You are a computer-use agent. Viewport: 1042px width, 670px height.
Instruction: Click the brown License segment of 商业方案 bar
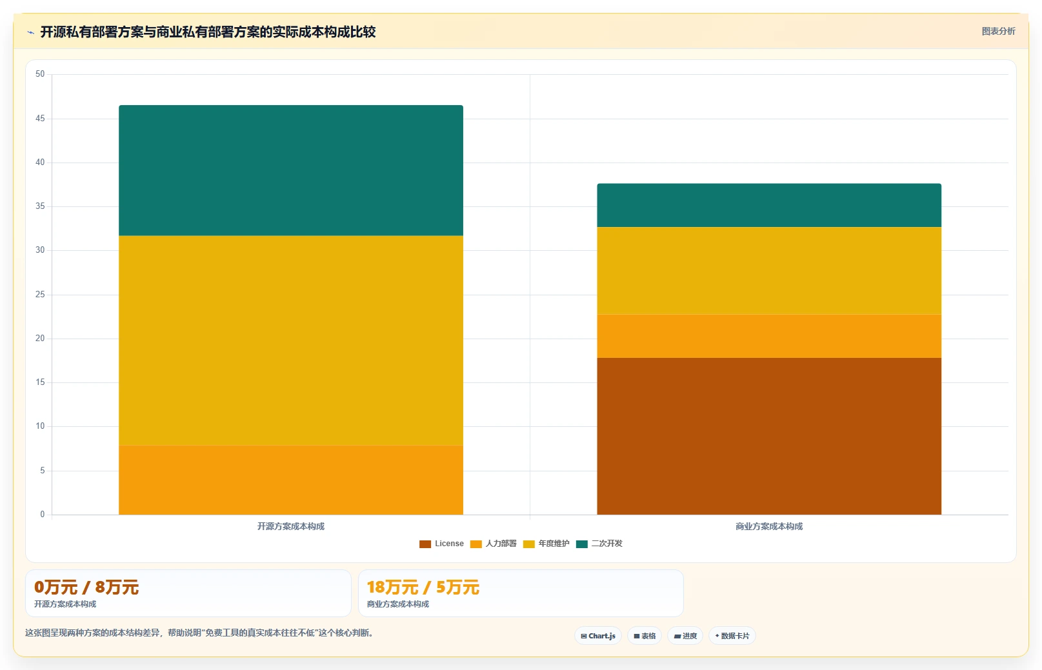tap(769, 436)
